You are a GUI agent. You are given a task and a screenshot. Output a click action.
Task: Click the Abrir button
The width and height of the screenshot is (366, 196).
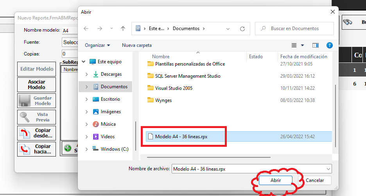(276, 180)
